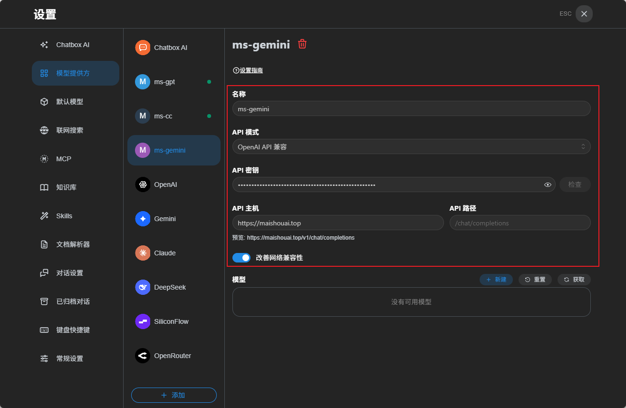Click the OpenRouter provider logo

[143, 356]
